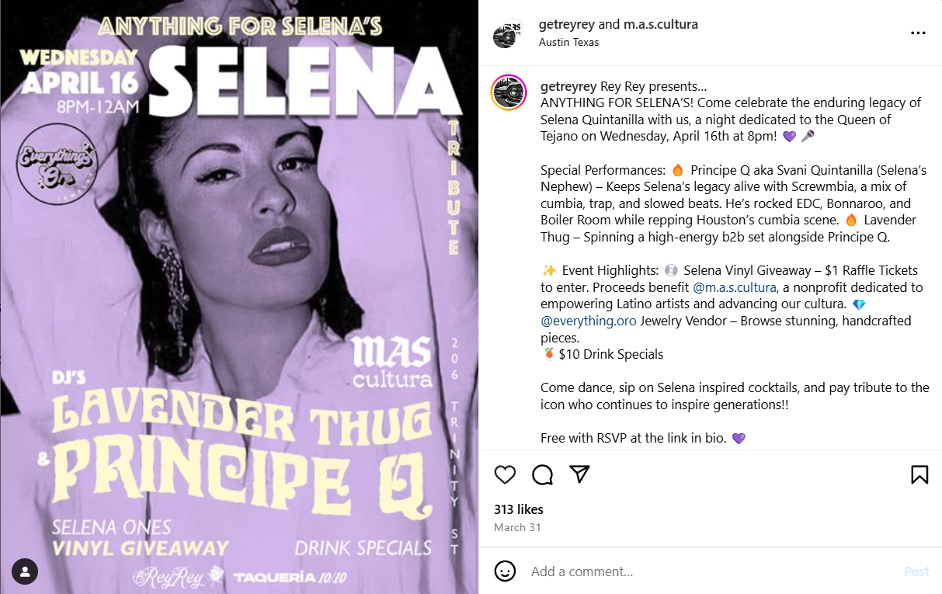Viewport: 942px width, 594px height.
Task: Click the March 31 timestamp
Action: pyautogui.click(x=517, y=526)
